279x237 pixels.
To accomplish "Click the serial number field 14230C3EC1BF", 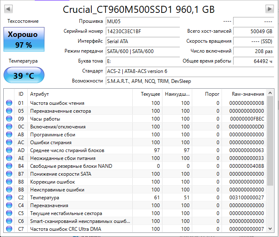I will [143, 31].
